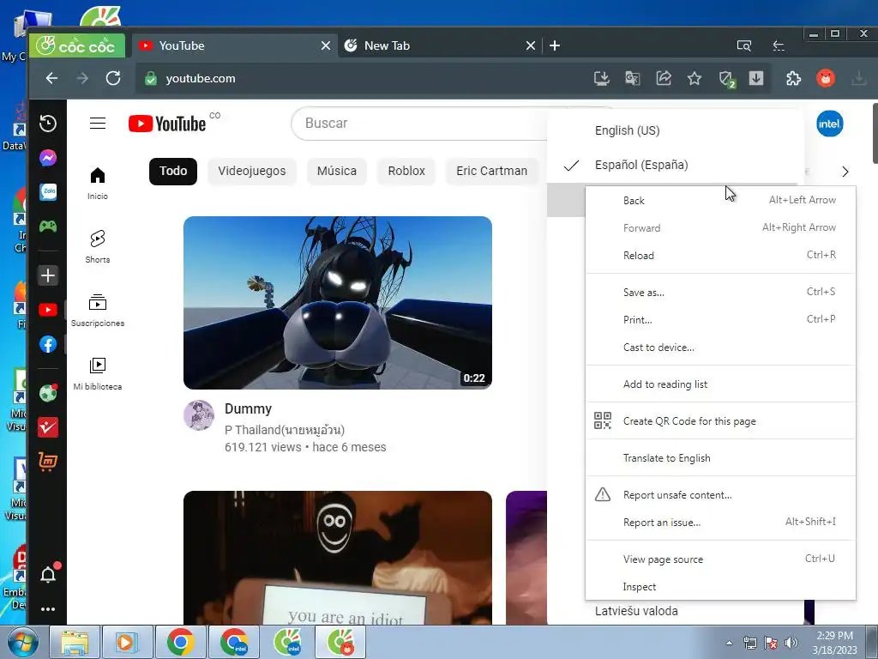878x659 pixels.
Task: Go back using the browser back arrow
Action: (51, 78)
